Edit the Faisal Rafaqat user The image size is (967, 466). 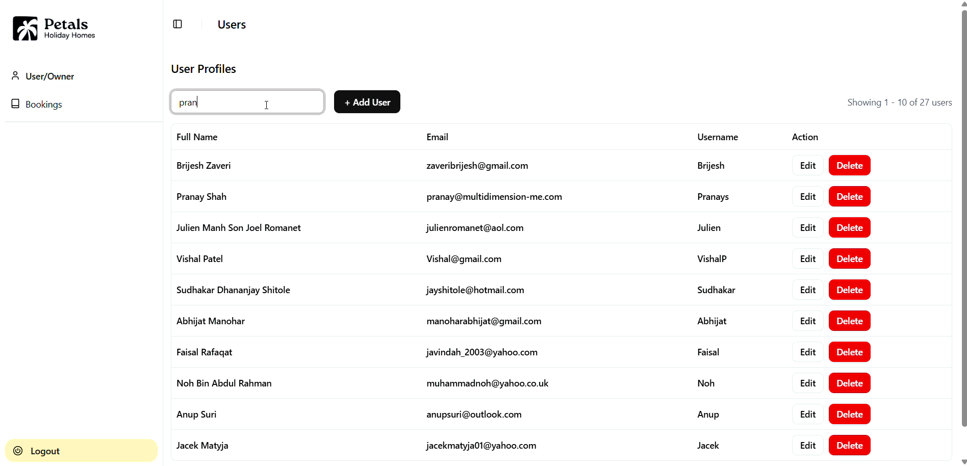click(807, 352)
